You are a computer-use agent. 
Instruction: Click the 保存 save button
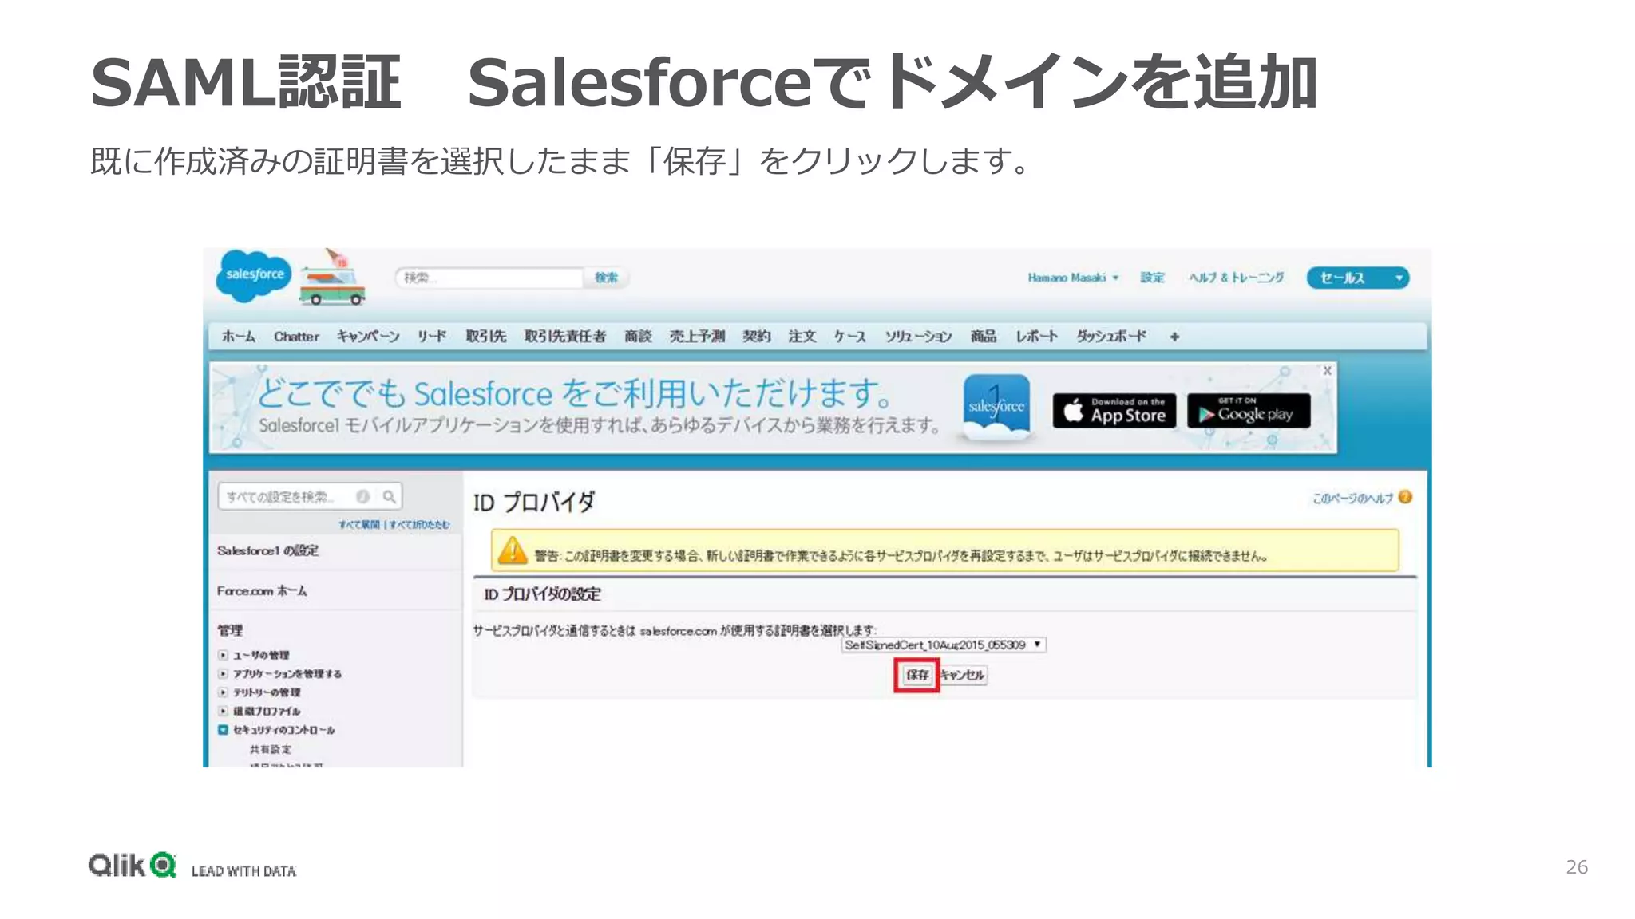click(916, 675)
